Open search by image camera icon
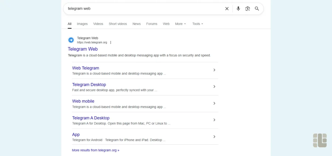Screen dimensions: 332x156 247,9
